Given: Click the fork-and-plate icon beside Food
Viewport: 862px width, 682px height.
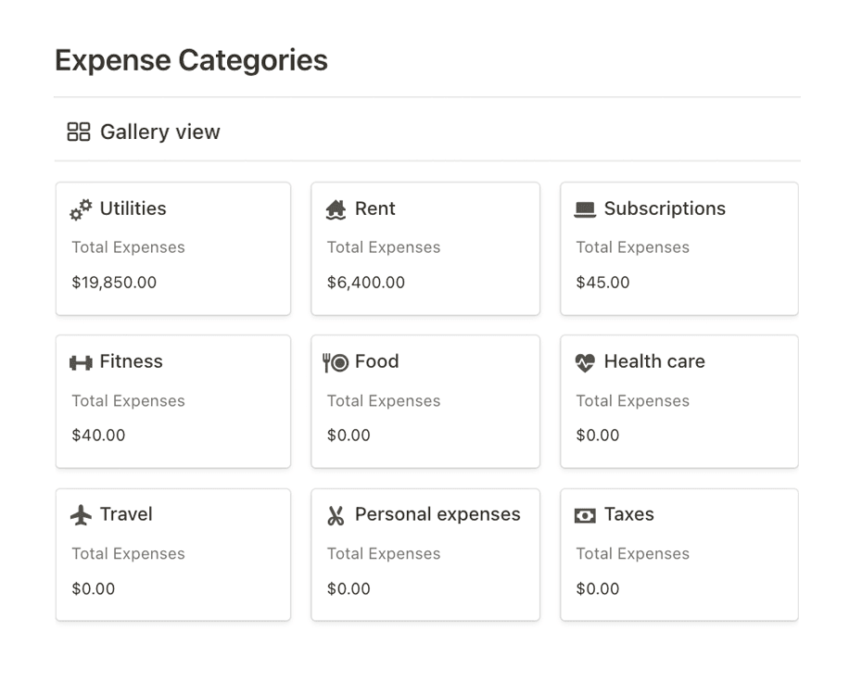Looking at the screenshot, I should [336, 361].
